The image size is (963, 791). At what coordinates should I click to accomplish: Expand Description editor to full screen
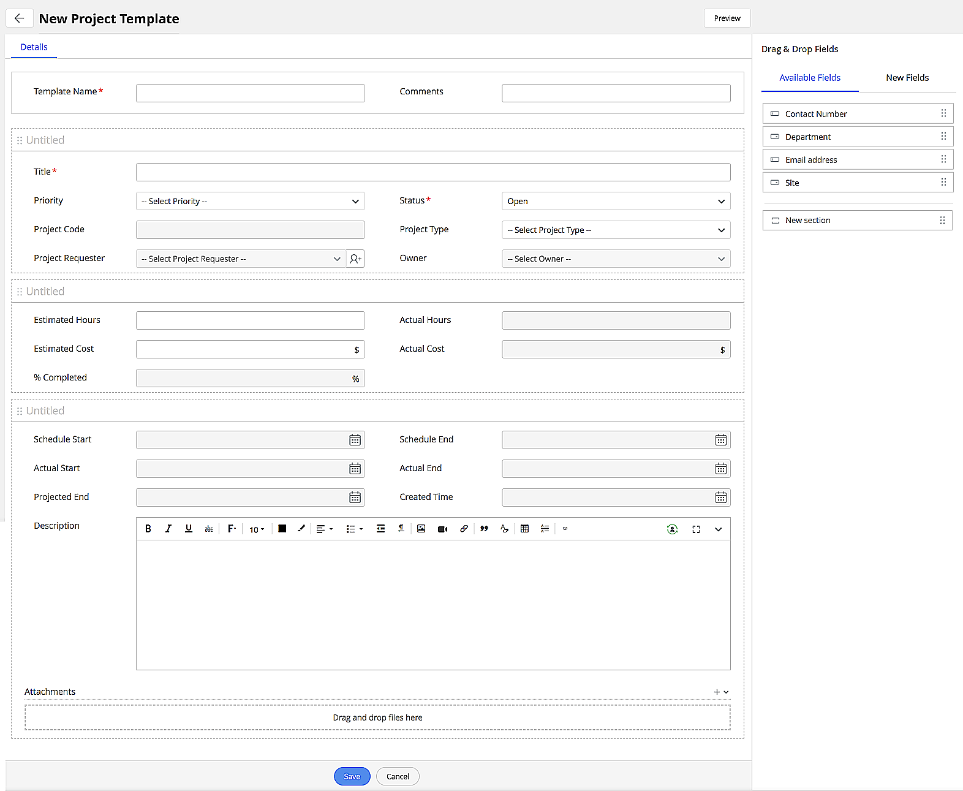[x=696, y=529]
